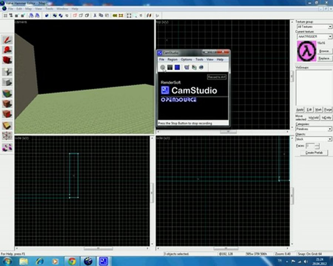Open the Current texture AAATRIGGER dropdown
Screen dimensions: 333x266
click(x=314, y=37)
